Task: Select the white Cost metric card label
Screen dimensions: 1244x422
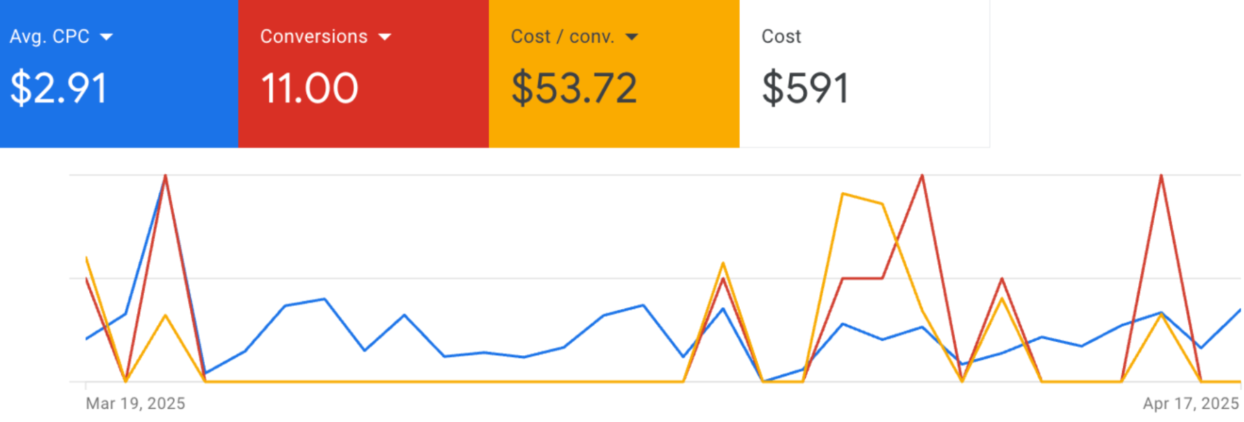Action: click(781, 36)
